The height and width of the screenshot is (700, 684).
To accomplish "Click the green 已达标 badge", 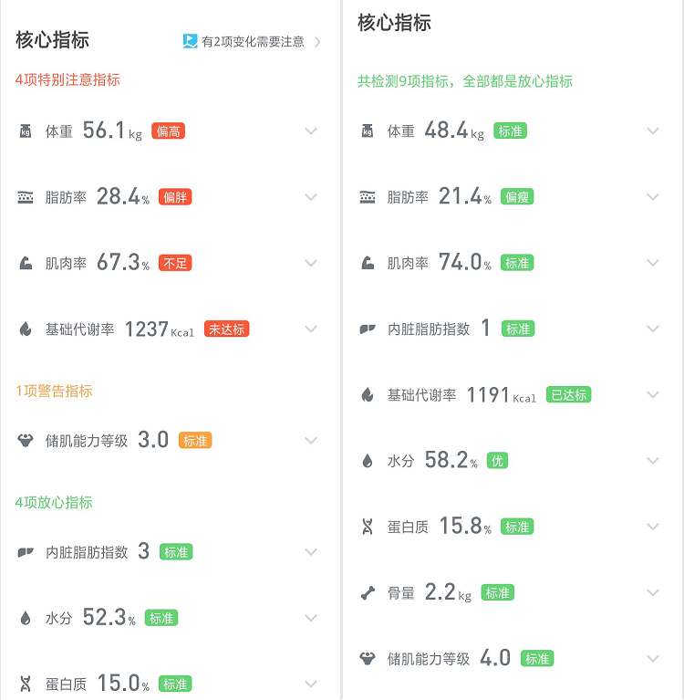I will click(568, 395).
